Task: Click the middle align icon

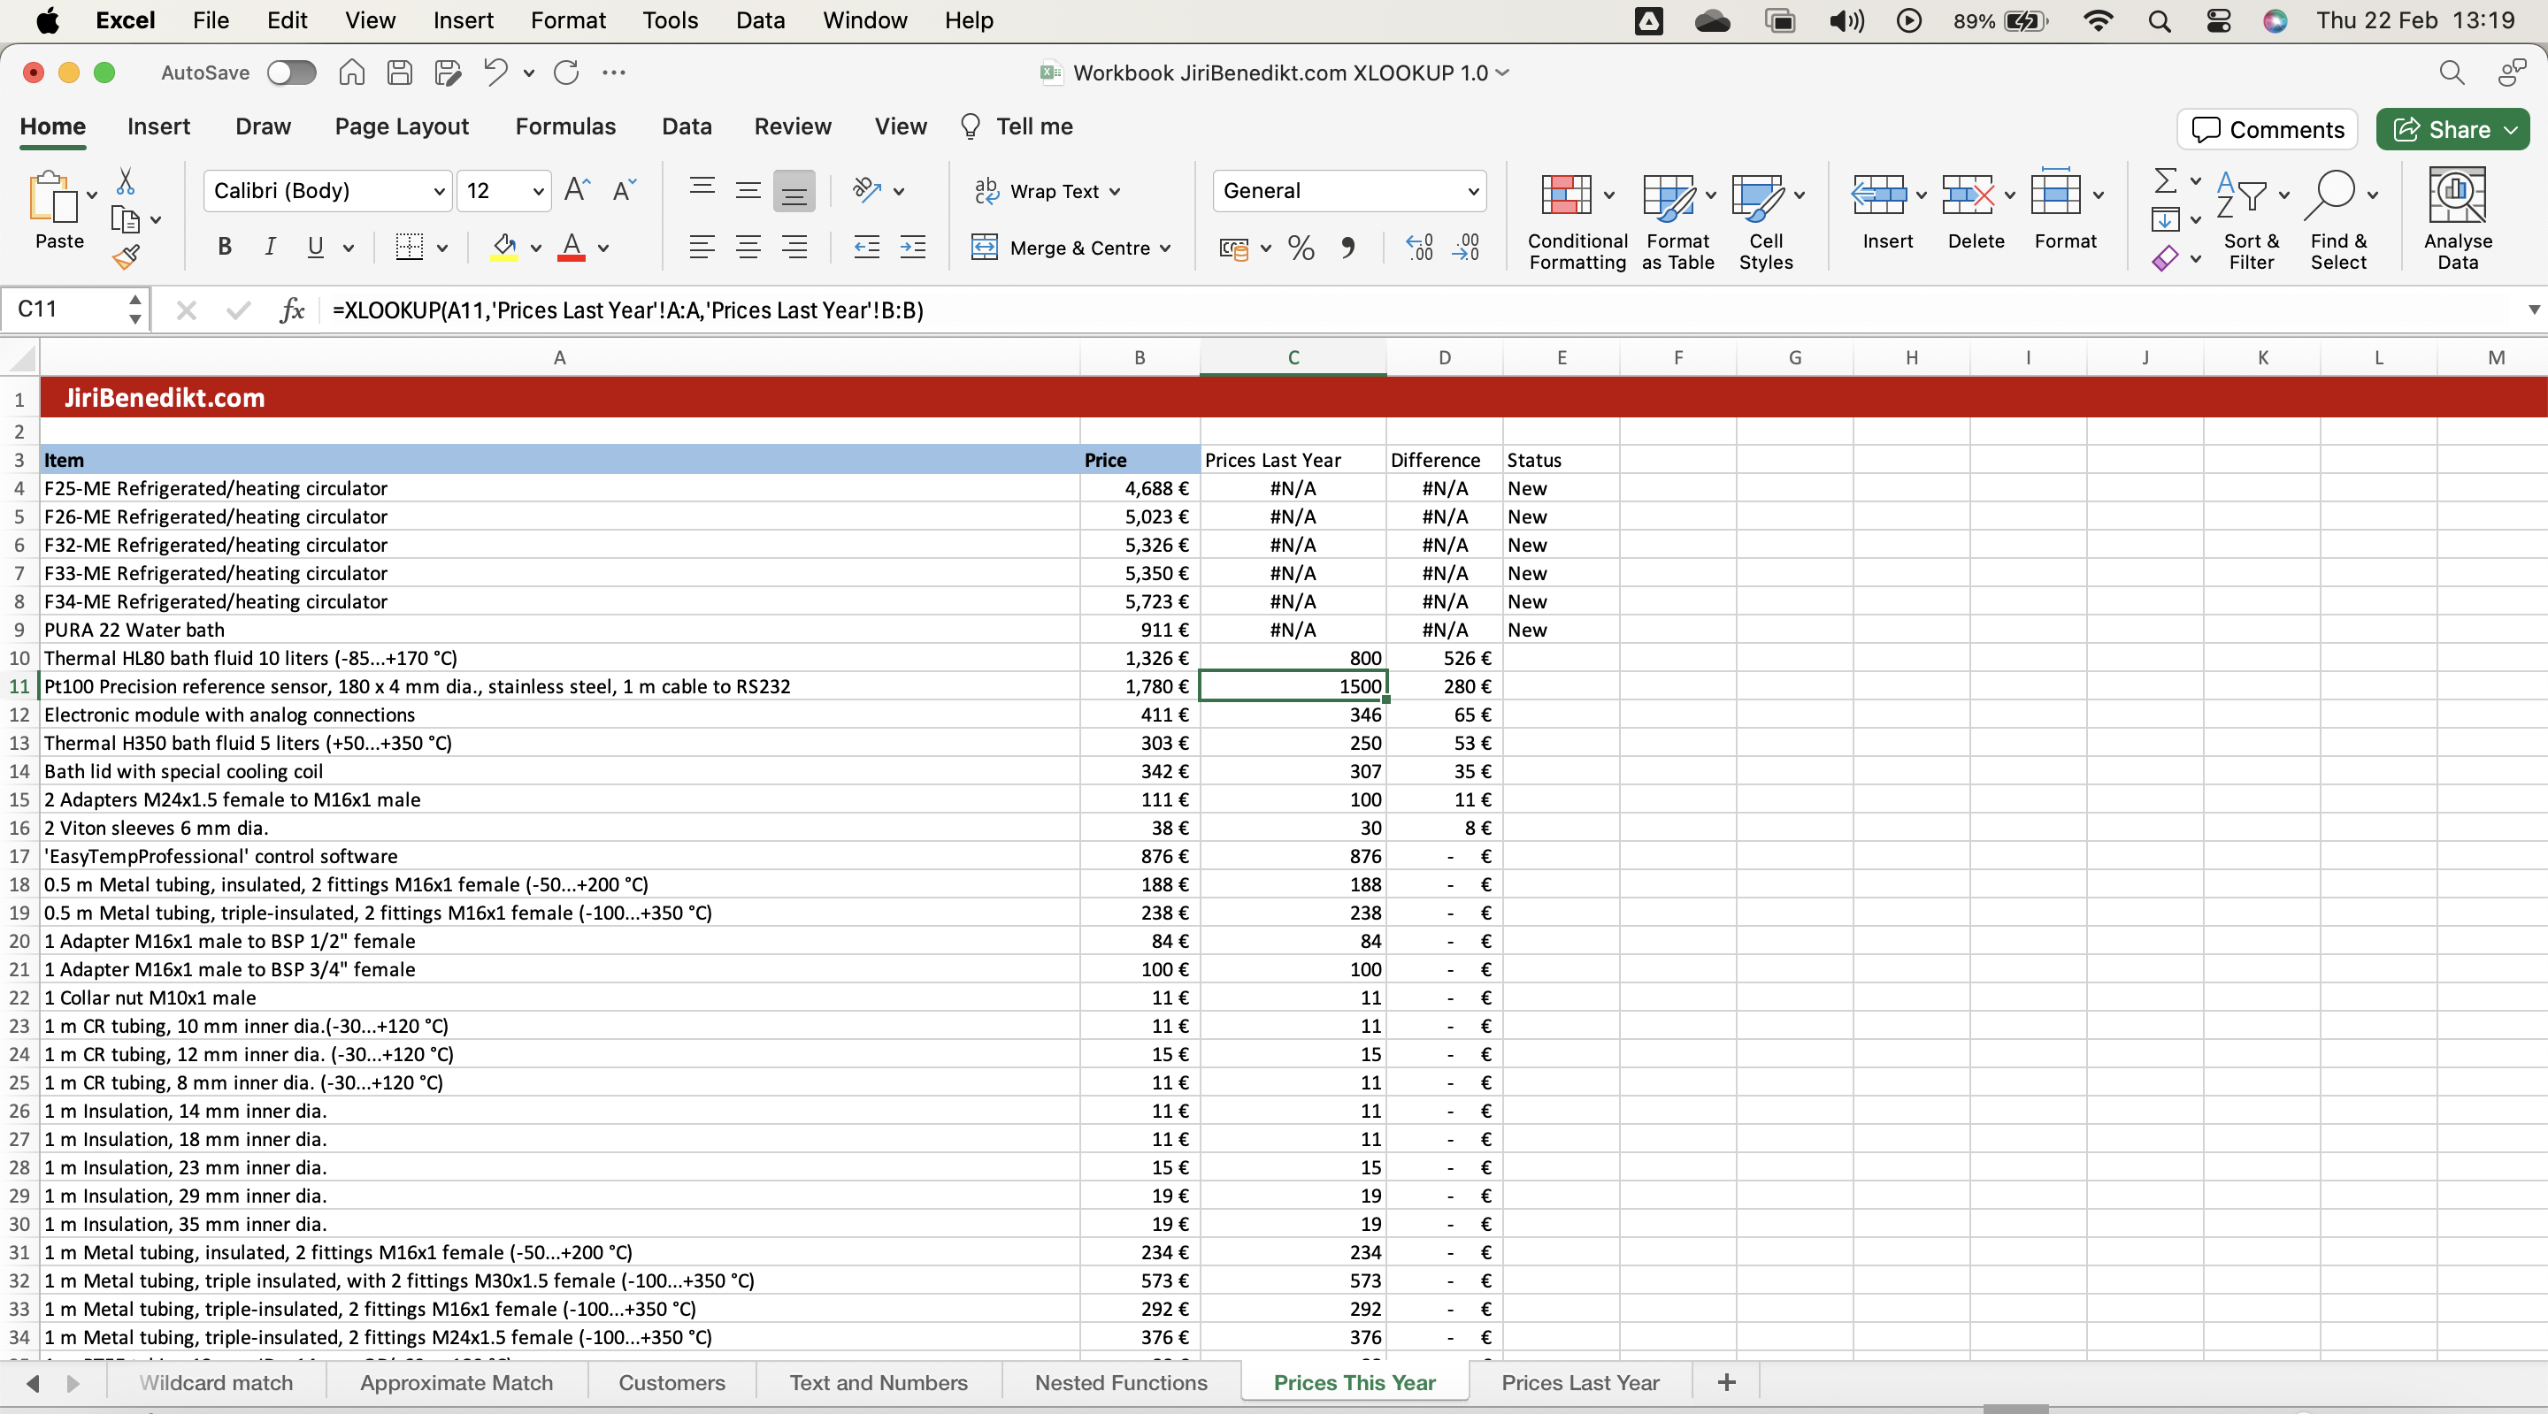Action: (748, 190)
